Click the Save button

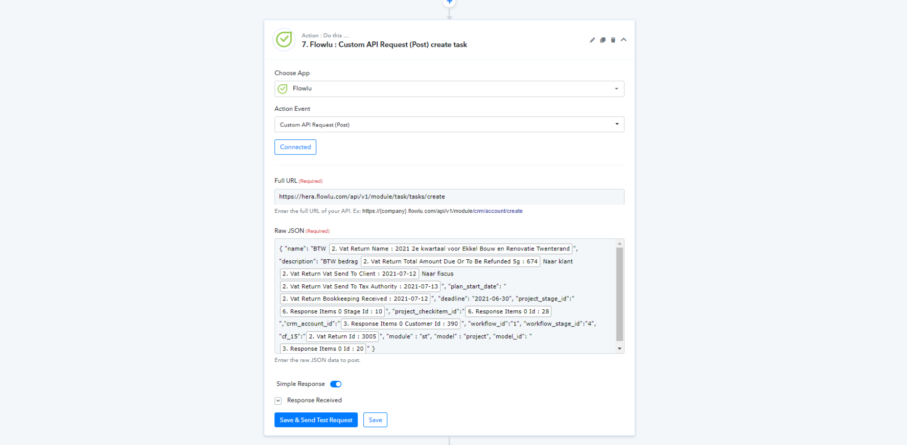[375, 420]
